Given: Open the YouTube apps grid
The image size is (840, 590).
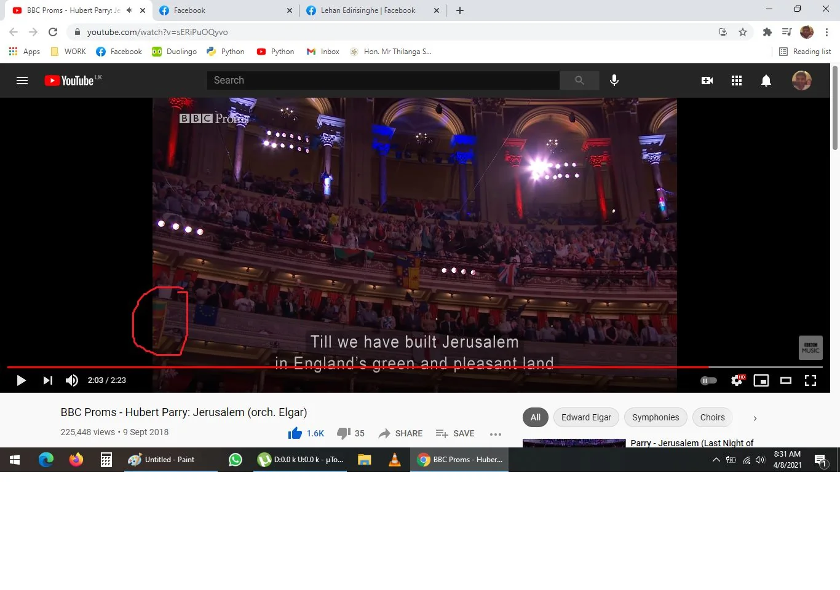Looking at the screenshot, I should point(737,81).
